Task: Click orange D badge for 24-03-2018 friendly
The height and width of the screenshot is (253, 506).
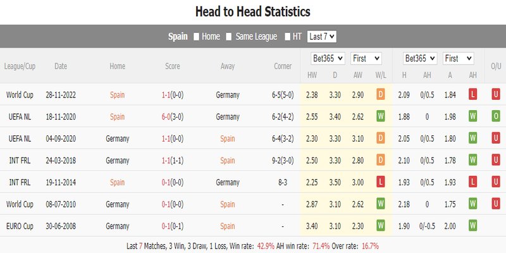Action: [381, 160]
